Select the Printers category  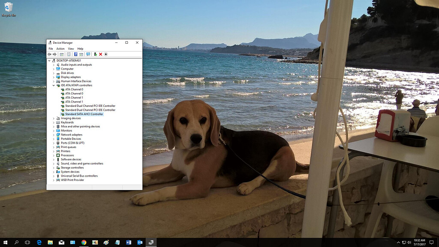pyautogui.click(x=66, y=151)
